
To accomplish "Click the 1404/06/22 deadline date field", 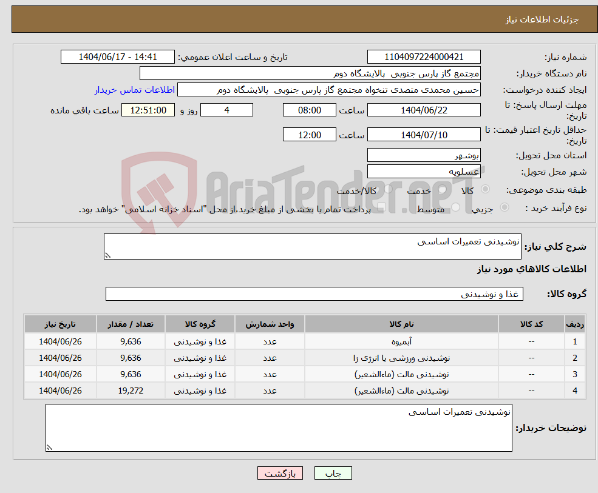I will [x=423, y=110].
